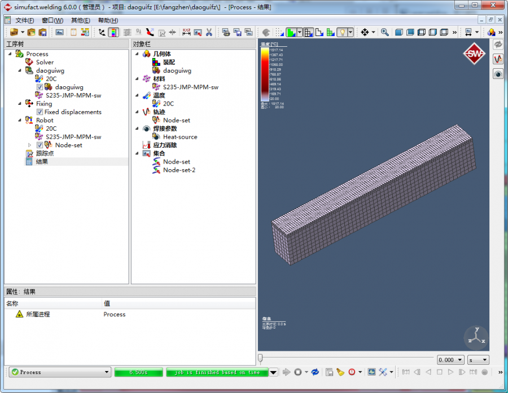Expand the Node-set item under Robot
This screenshot has height=393, width=508.
point(29,145)
